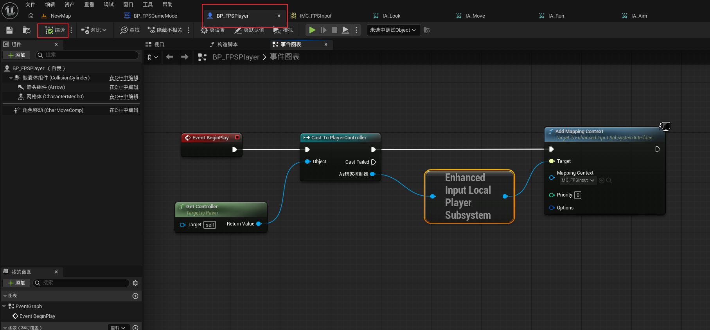Click the Priority value field
This screenshot has width=710, height=330.
point(578,195)
